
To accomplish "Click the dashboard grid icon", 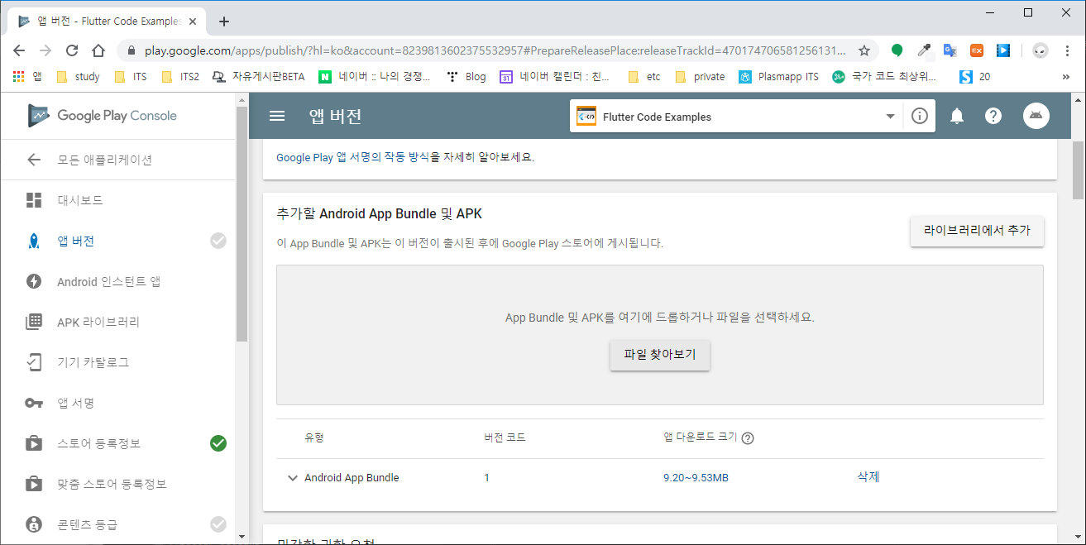I will (x=34, y=200).
